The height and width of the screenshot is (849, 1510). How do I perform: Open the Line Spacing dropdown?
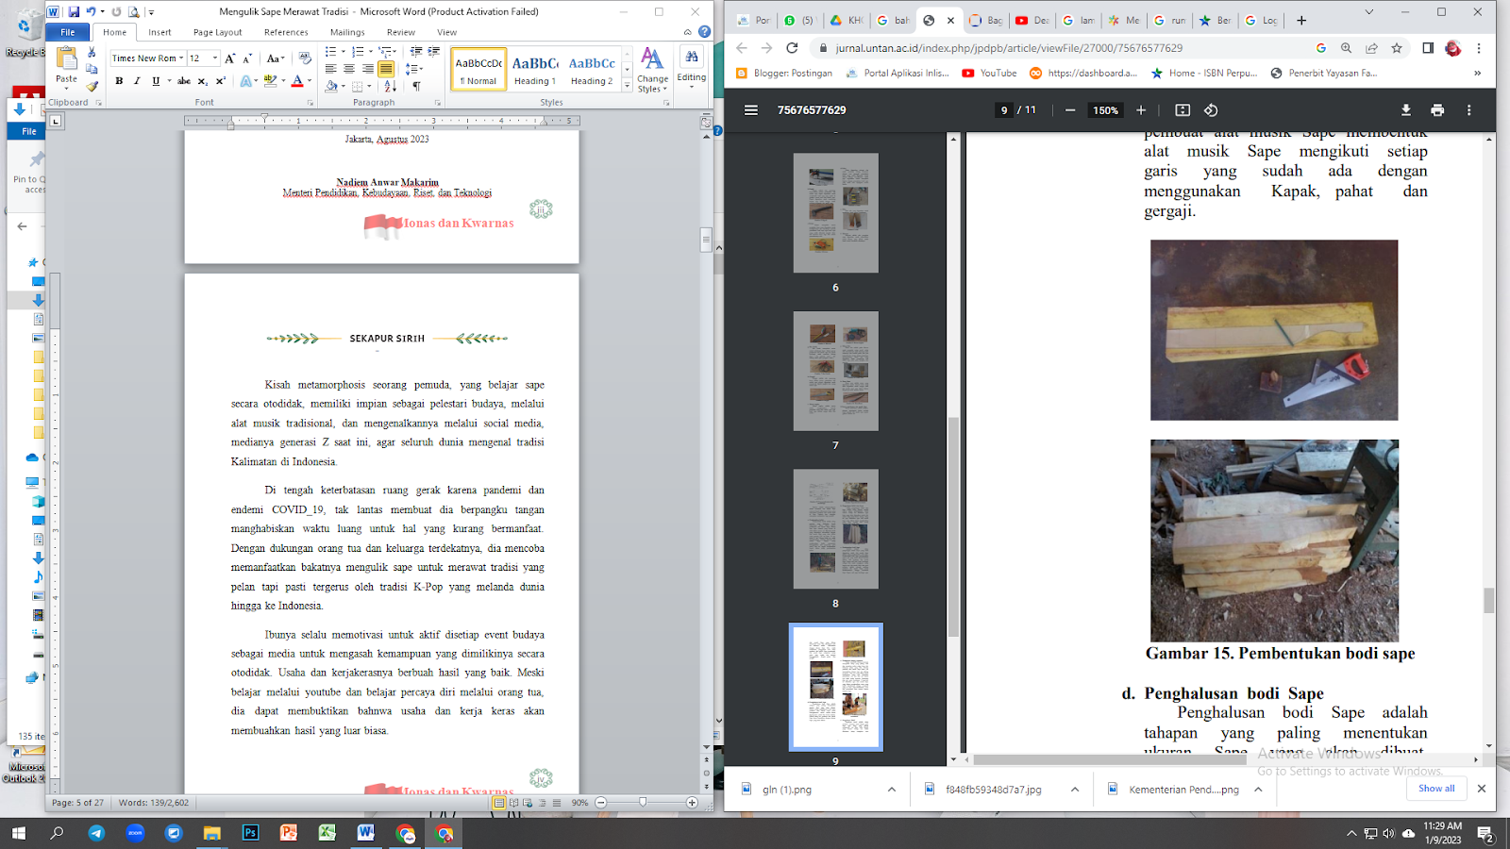coord(413,69)
